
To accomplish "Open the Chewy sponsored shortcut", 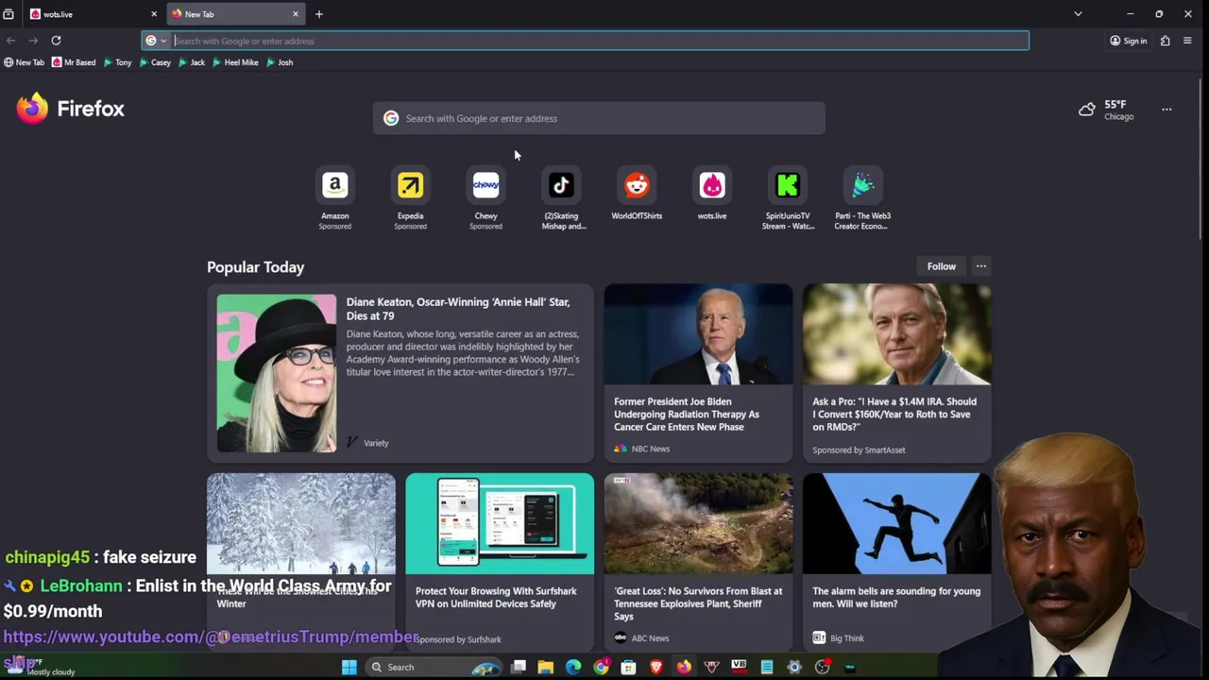I will (x=485, y=199).
